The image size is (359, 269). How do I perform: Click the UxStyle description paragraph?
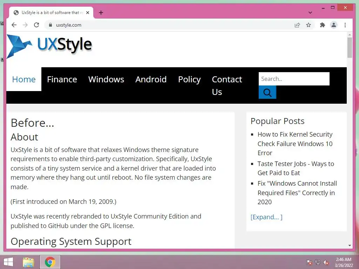pyautogui.click(x=113, y=168)
